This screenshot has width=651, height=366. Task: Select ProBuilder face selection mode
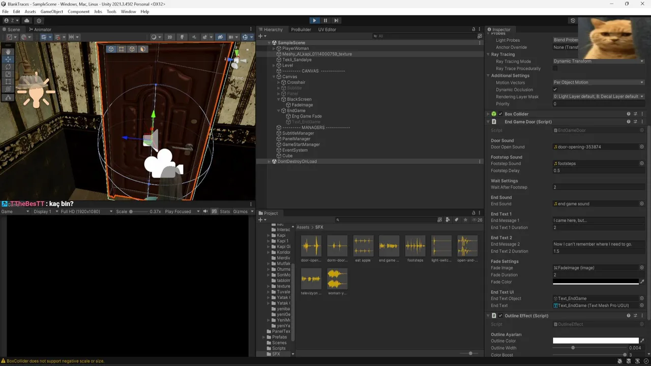[x=143, y=49]
